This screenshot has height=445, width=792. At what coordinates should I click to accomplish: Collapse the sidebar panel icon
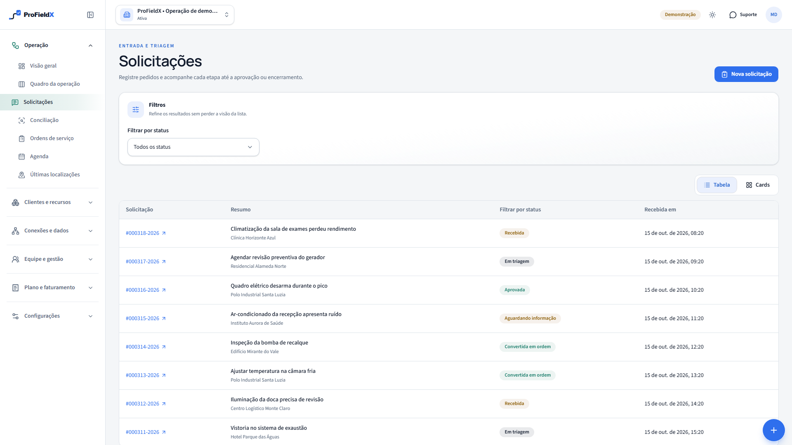click(90, 15)
